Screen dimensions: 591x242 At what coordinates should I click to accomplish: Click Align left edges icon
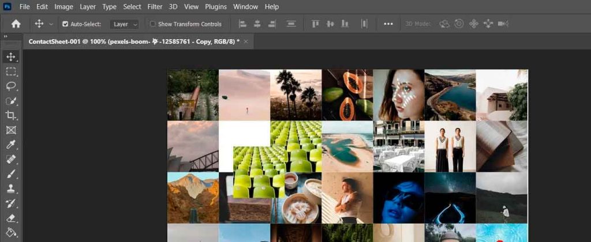pyautogui.click(x=243, y=24)
